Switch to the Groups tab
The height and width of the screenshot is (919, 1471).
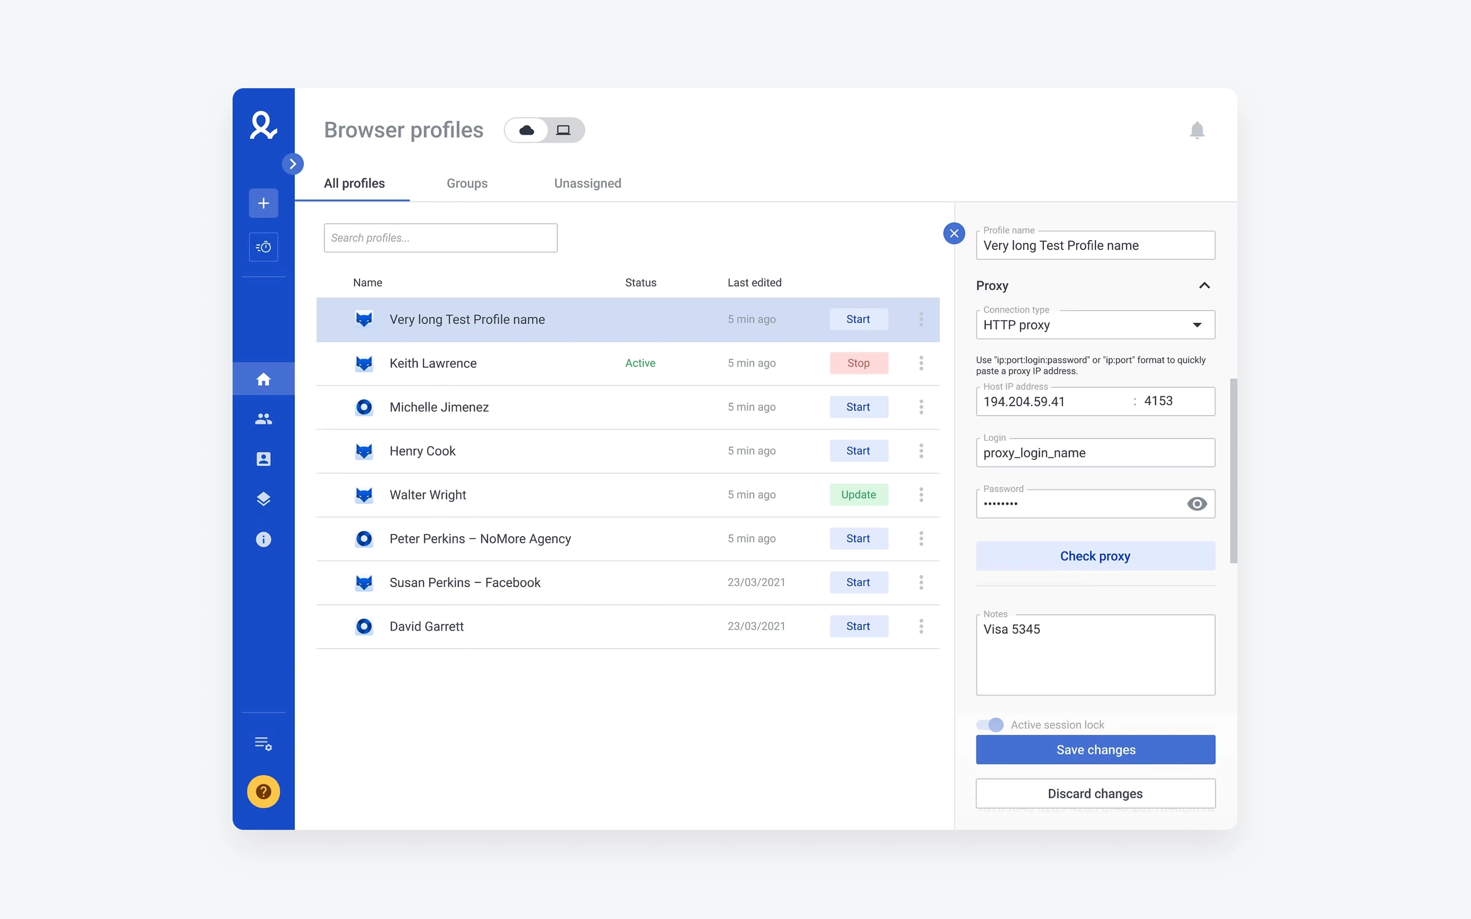pos(467,183)
